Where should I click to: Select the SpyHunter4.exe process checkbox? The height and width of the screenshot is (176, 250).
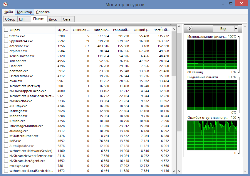pos(6,41)
